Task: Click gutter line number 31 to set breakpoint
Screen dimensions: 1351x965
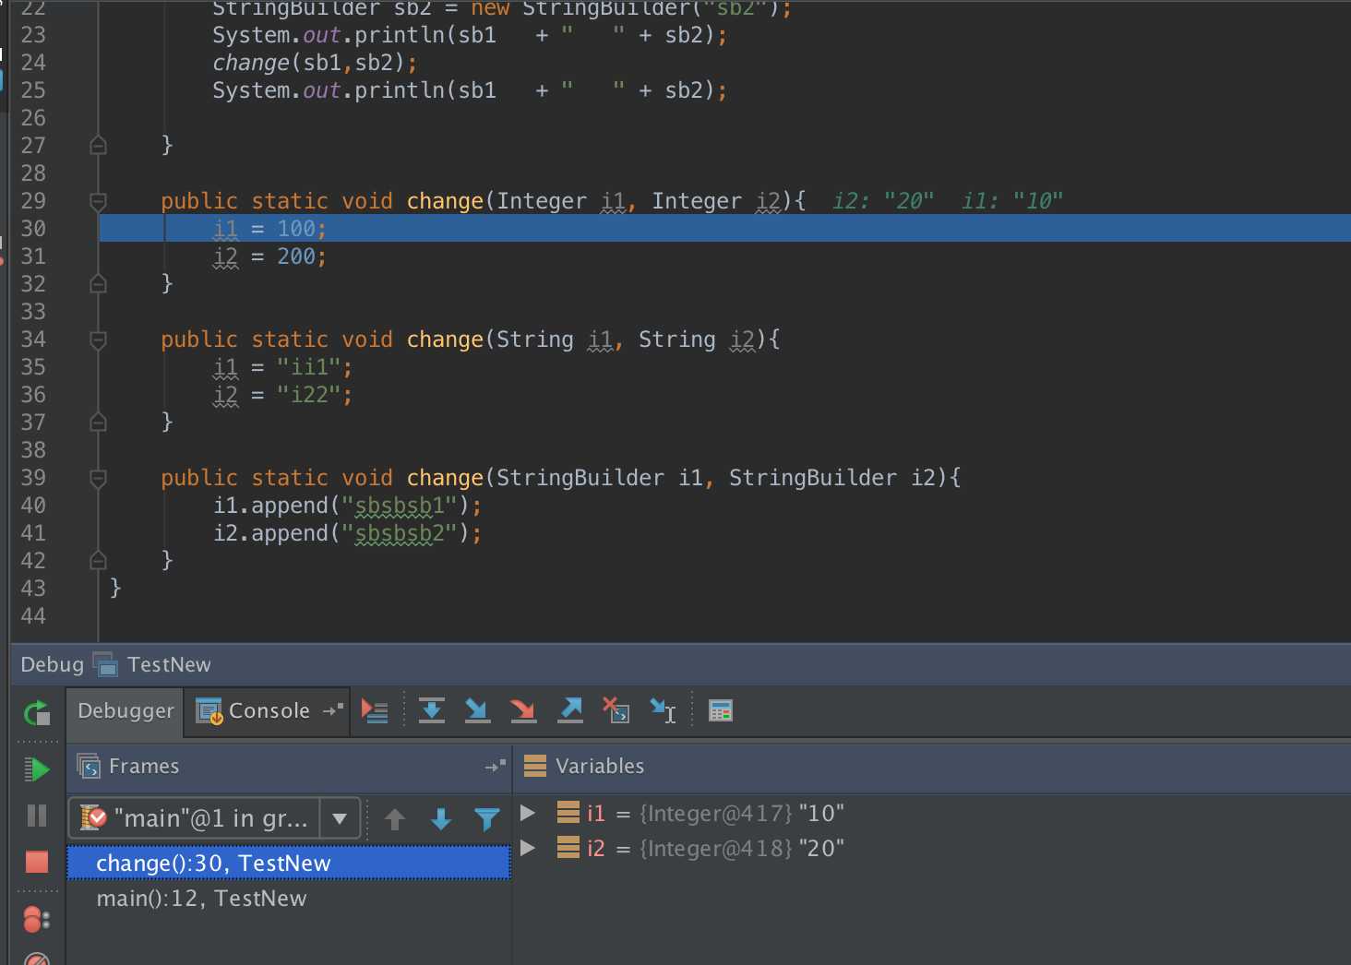Action: 33,256
